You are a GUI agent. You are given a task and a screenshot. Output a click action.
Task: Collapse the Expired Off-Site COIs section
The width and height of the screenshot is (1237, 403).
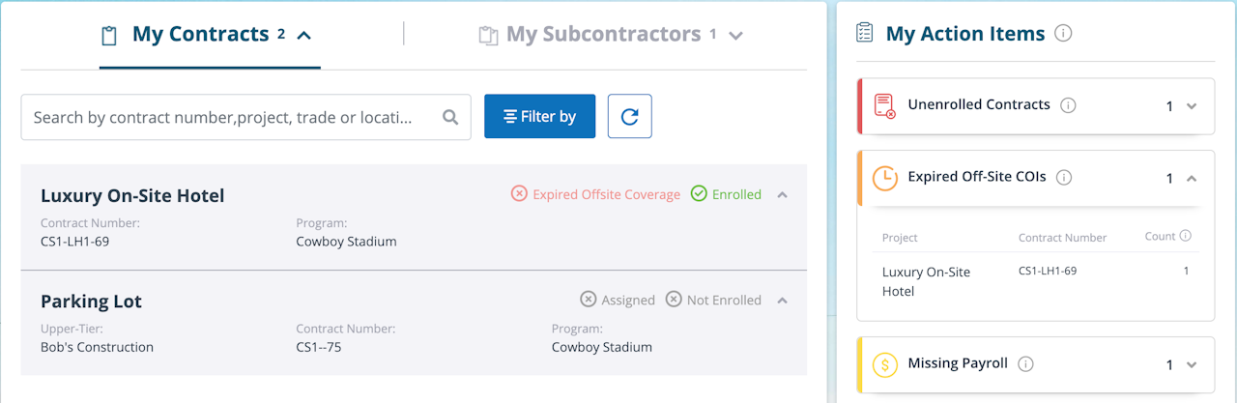coord(1192,179)
